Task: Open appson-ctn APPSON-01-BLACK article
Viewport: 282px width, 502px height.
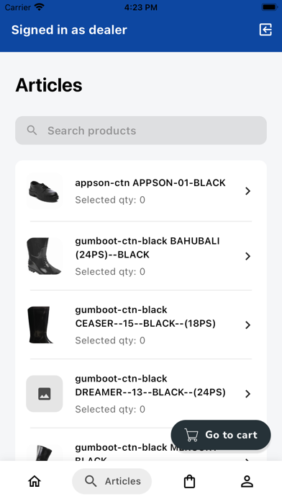Action: 141,191
